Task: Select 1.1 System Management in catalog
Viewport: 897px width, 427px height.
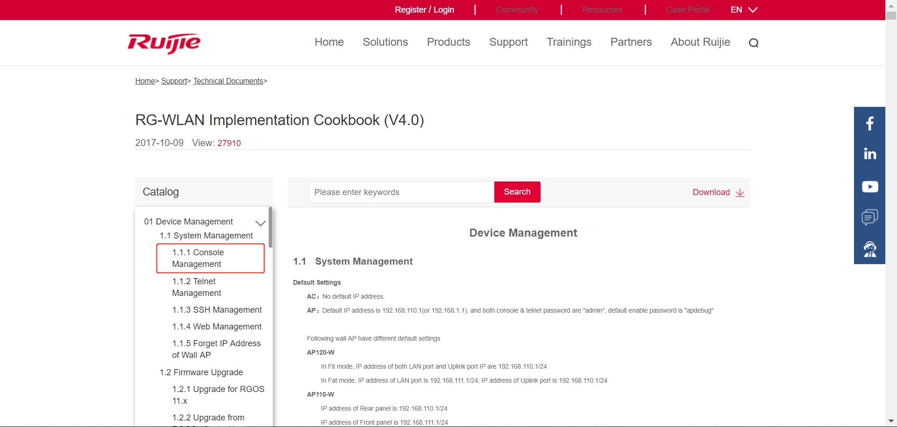Action: pos(206,236)
